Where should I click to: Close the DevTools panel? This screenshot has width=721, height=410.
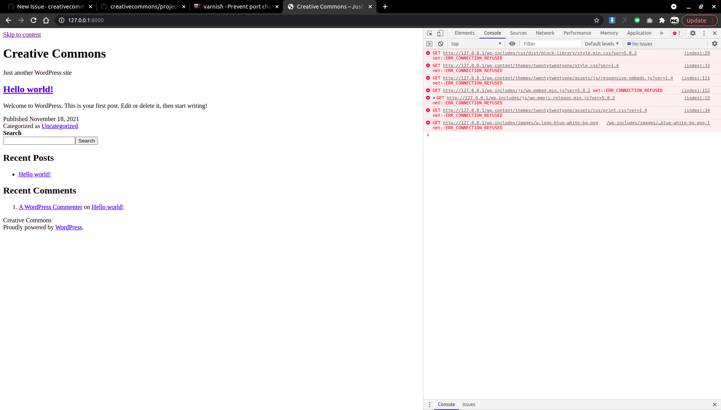click(x=715, y=33)
